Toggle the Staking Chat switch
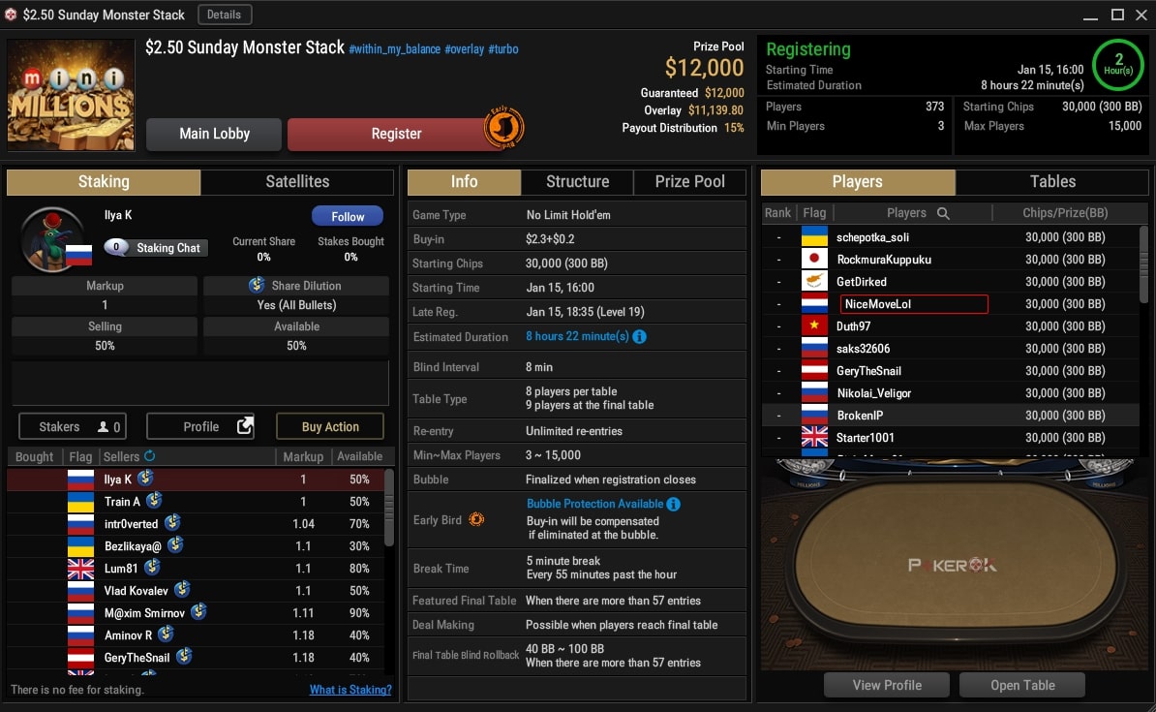The height and width of the screenshot is (712, 1156). point(116,247)
